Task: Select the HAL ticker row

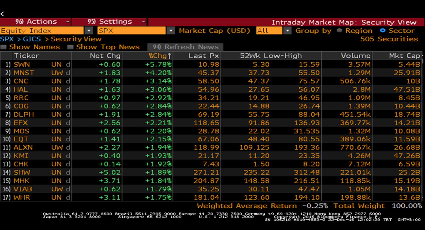Action: tap(211, 89)
